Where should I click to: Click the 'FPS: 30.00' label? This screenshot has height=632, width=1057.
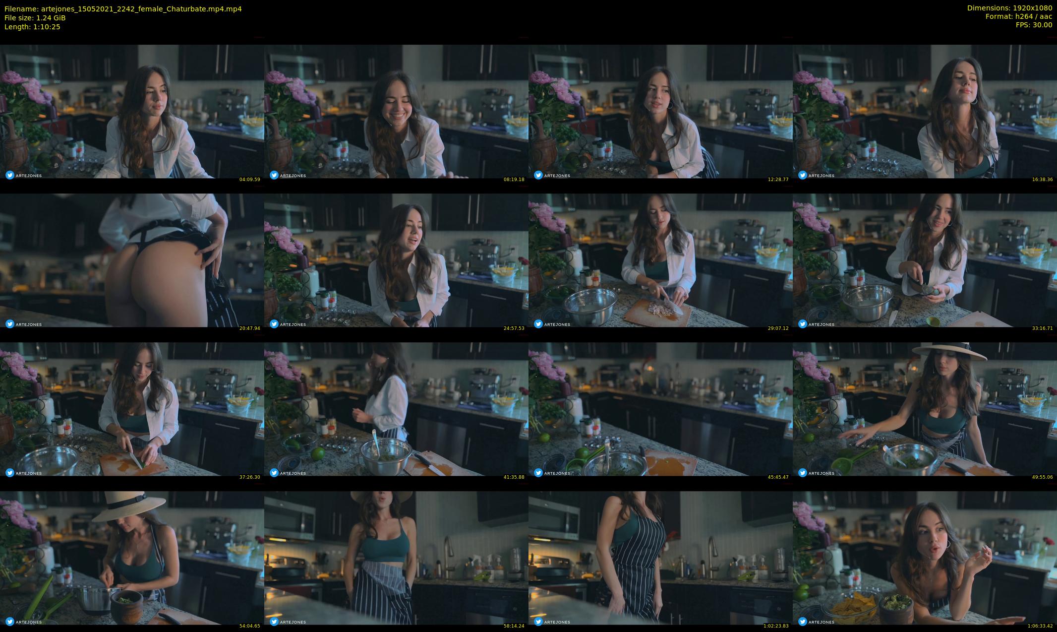coord(1034,25)
